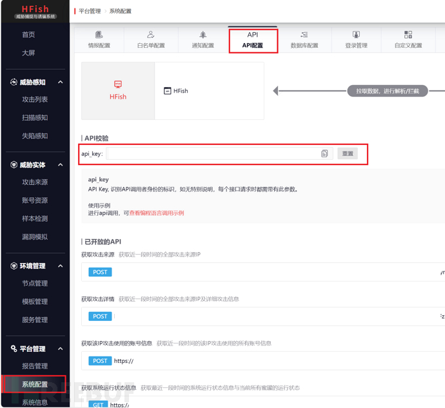This screenshot has width=445, height=408.
Task: Open 攻击列表 in the sidebar
Action: click(x=35, y=99)
